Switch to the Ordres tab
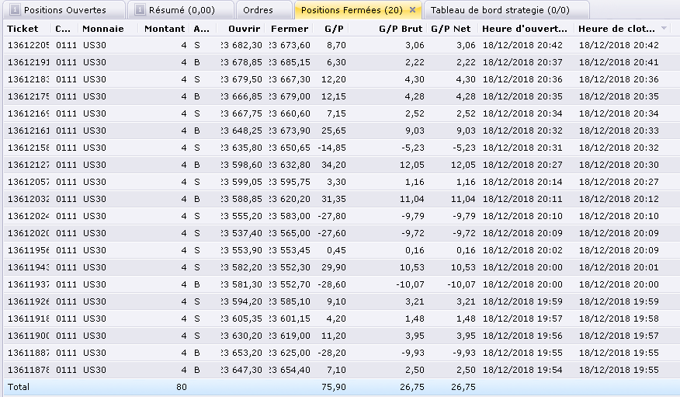 click(x=258, y=10)
